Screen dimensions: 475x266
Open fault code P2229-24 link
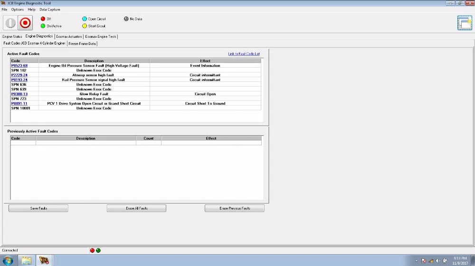coord(19,75)
